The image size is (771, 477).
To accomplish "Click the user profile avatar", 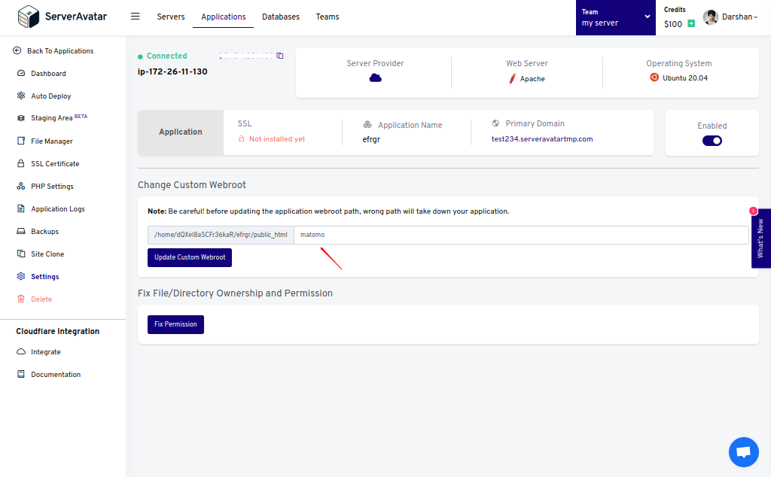I will click(711, 17).
